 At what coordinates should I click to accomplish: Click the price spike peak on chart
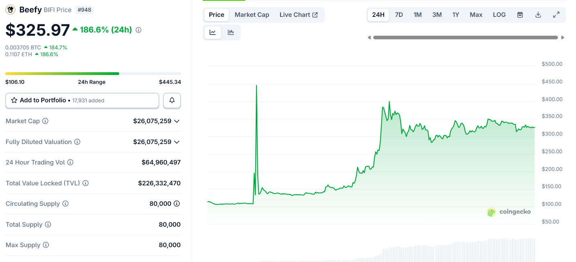[256, 85]
